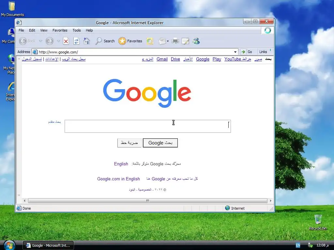This screenshot has width=334, height=250.
Task: Click the تسجيل الدخول sign-in link
Action: tap(32, 59)
